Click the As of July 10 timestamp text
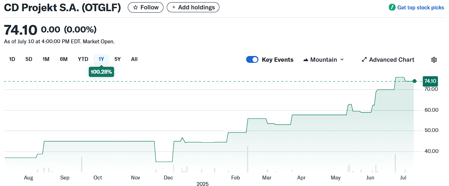This screenshot has height=186, width=449. point(59,42)
